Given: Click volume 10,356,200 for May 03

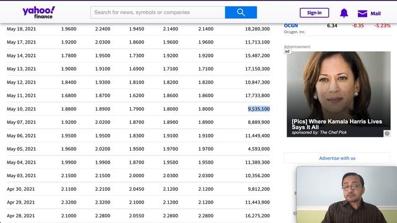Looking at the screenshot, I should tap(257, 175).
